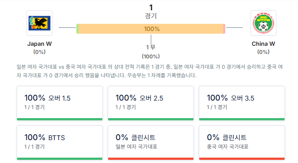
Task: Click the 1 경기 match count heading
Action: pyautogui.click(x=151, y=12)
